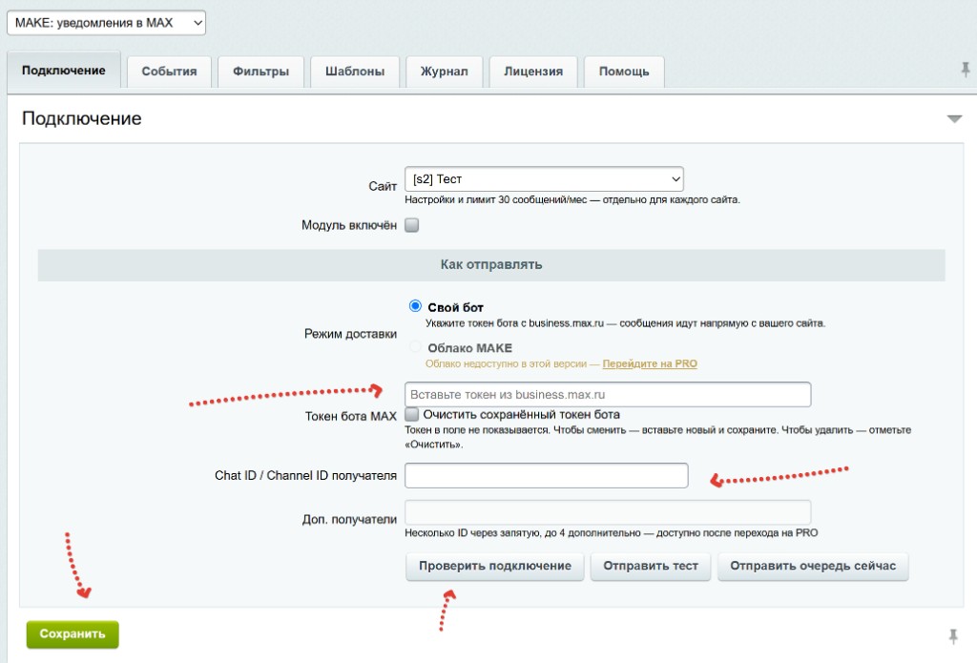Click the 'Отправить тест' button

(x=651, y=567)
